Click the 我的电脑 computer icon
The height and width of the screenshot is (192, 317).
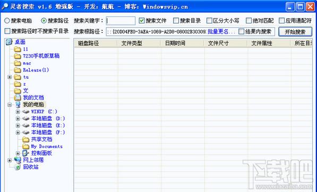(x=18, y=104)
